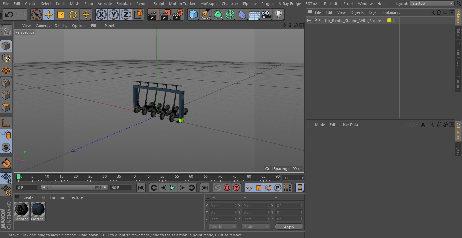Image resolution: width=462 pixels, height=238 pixels.
Task: Open the Character menu
Action: 230,4
